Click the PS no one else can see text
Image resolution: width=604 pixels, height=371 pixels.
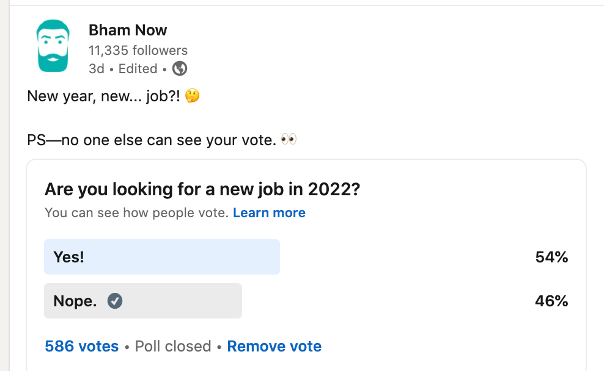[152, 140]
